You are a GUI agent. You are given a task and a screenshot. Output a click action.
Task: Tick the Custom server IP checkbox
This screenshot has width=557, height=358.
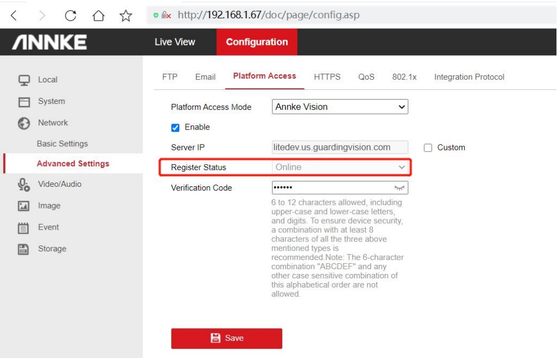pyautogui.click(x=428, y=148)
